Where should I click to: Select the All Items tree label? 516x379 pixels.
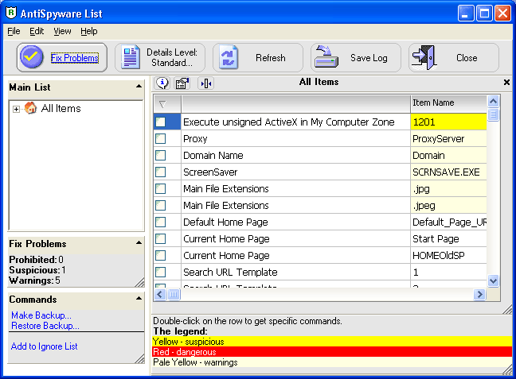[x=61, y=108]
